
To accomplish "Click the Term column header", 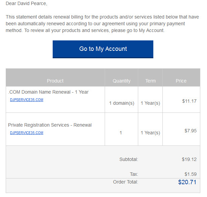I will [x=150, y=81].
